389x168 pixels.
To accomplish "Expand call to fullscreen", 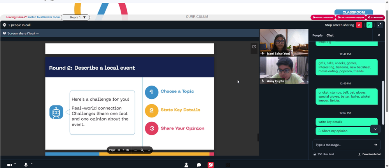I will tap(380, 25).
